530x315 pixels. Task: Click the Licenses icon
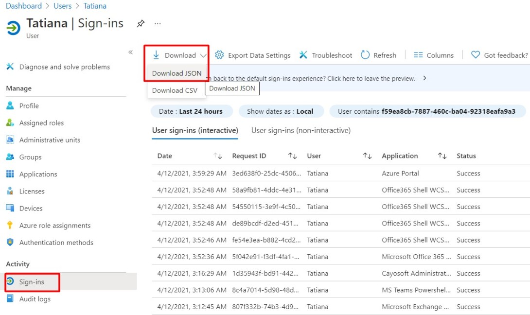click(x=10, y=191)
